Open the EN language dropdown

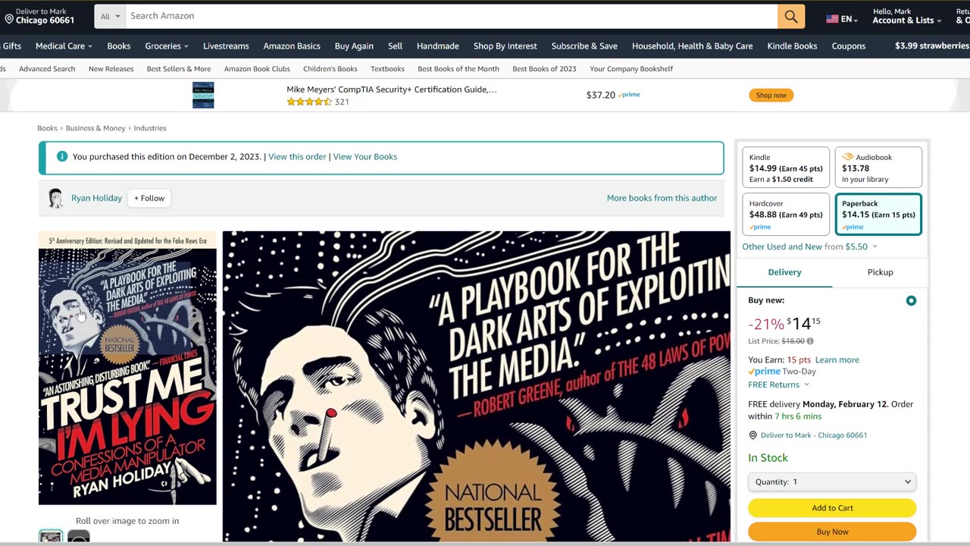[842, 19]
